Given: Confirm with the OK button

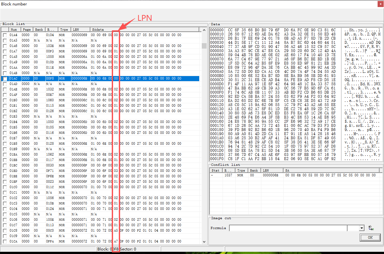Looking at the screenshot, I should pos(370,237).
